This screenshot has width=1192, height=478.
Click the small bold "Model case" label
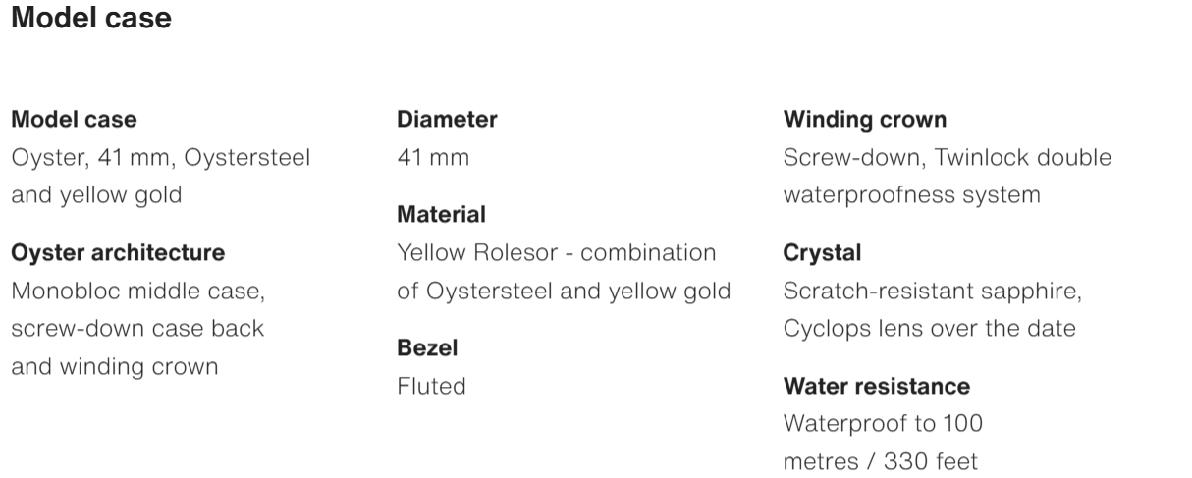pyautogui.click(x=74, y=120)
